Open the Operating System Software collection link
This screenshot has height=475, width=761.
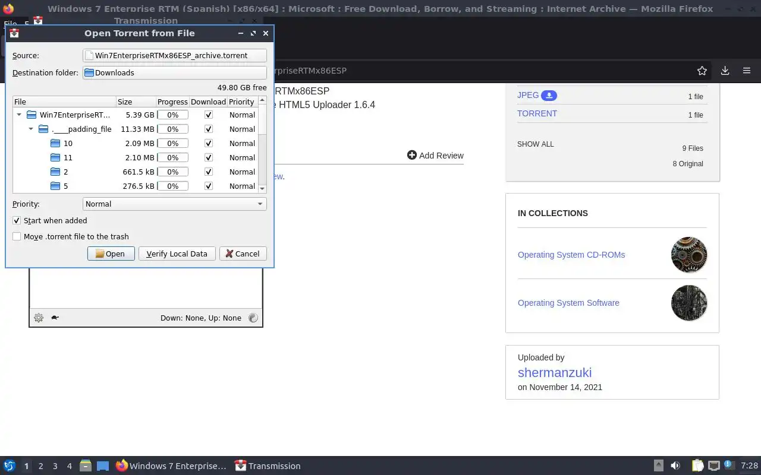pyautogui.click(x=568, y=303)
